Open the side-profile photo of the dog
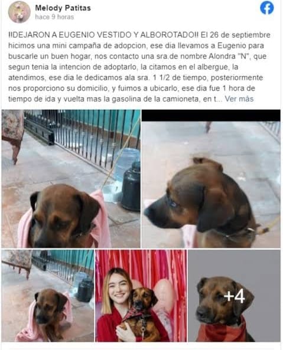Viewport: 283px width, 350px height. [211, 179]
